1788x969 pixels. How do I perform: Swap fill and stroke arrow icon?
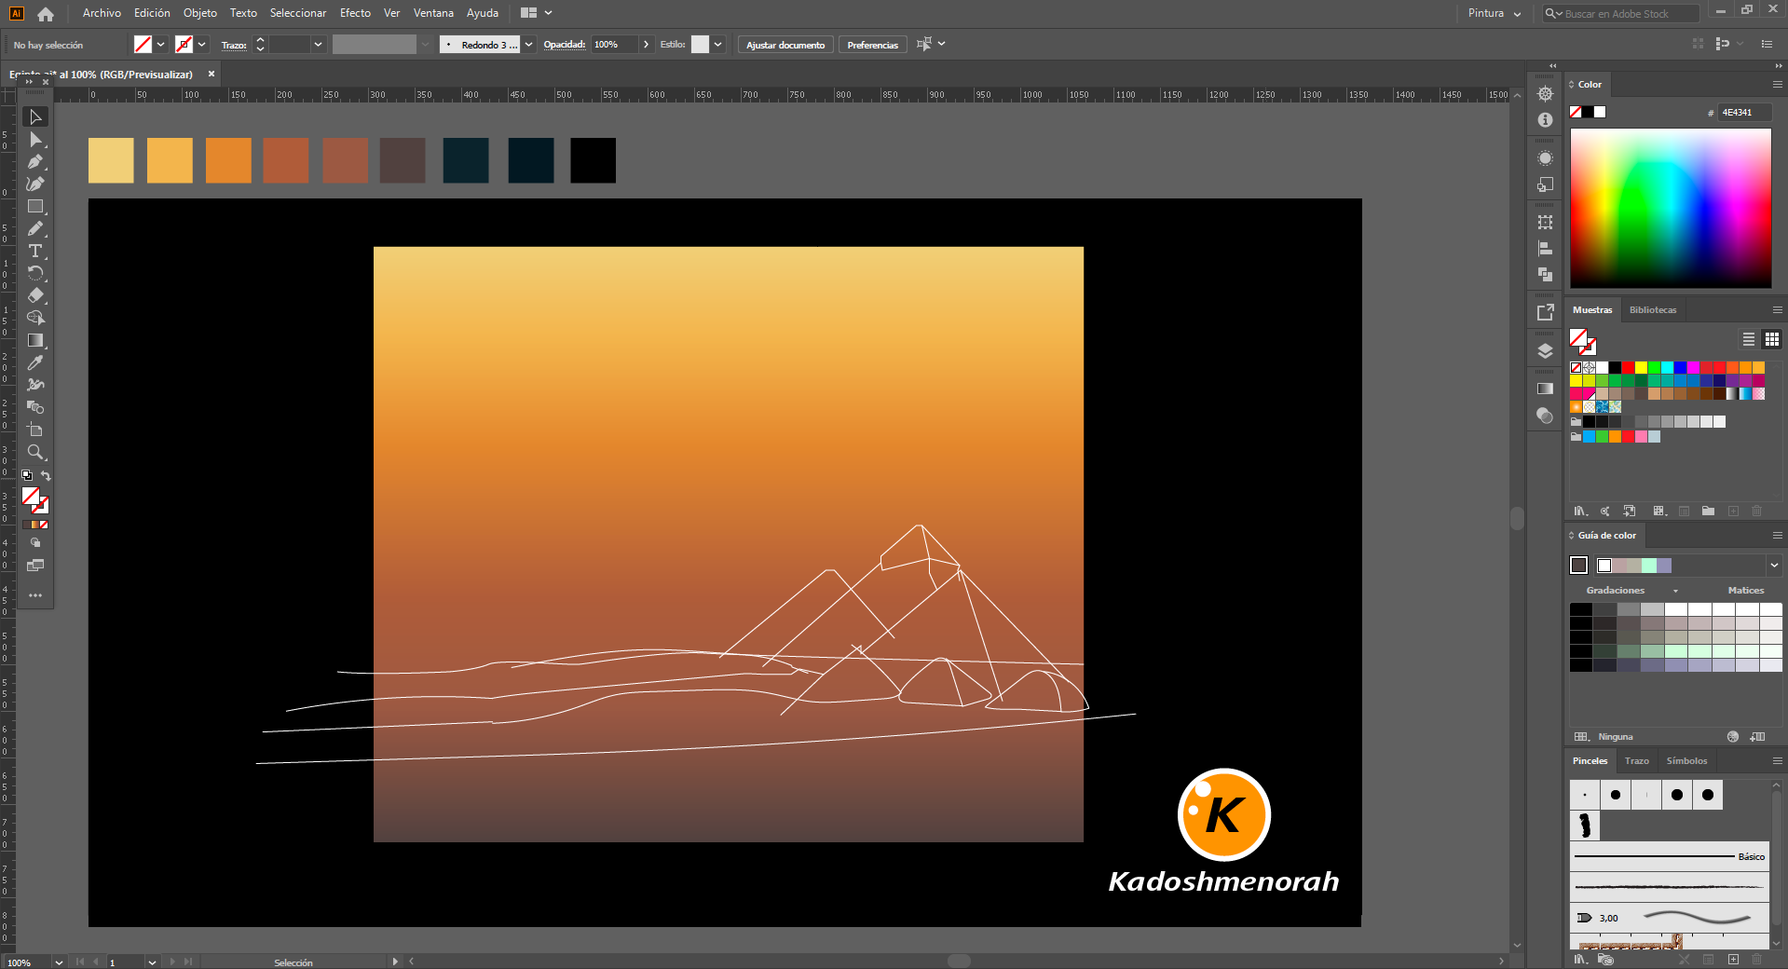[x=46, y=476]
